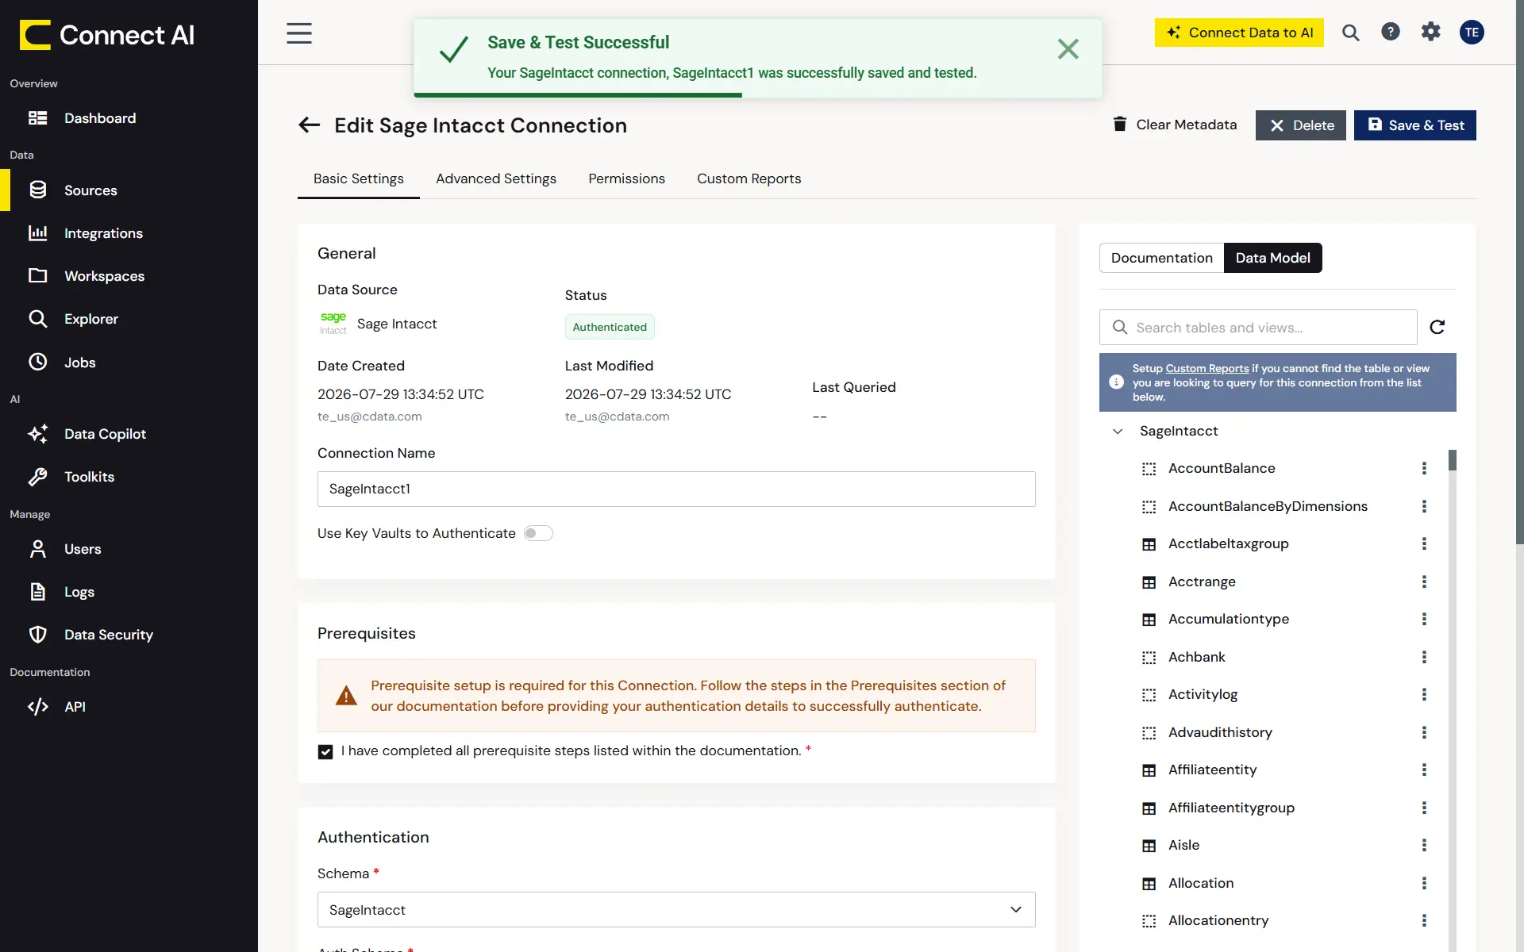Switch to Basic Settings tab
This screenshot has height=952, width=1524.
pyautogui.click(x=359, y=178)
